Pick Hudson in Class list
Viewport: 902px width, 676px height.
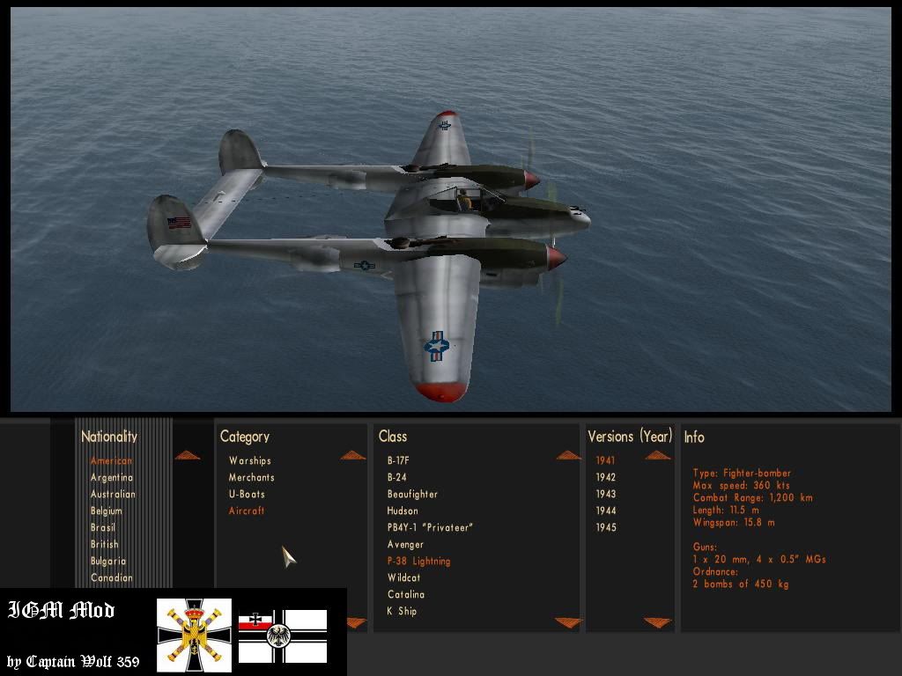(403, 511)
